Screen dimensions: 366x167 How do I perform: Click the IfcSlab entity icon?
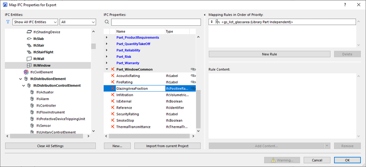tap(29, 38)
